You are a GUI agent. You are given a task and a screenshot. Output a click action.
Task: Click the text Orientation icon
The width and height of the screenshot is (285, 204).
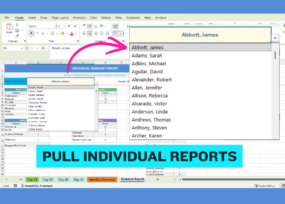[102, 26]
